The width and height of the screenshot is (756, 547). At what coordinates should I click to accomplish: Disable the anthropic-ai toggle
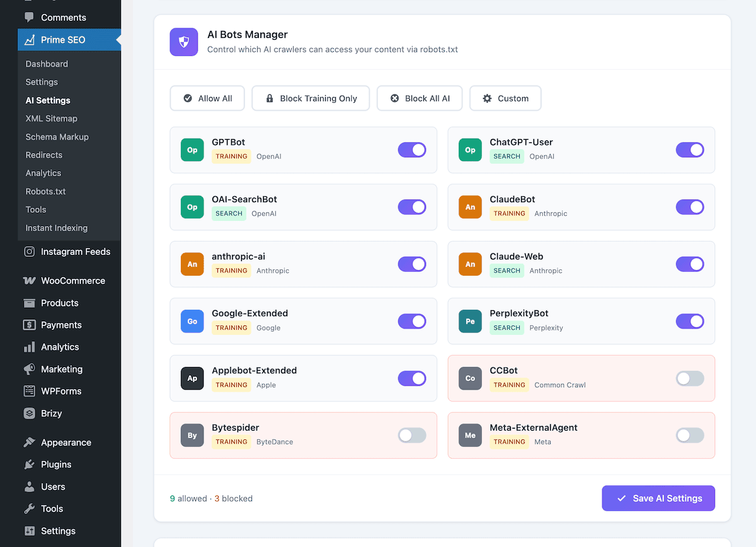pyautogui.click(x=412, y=264)
